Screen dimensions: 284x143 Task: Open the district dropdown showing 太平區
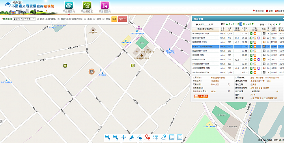tap(29, 19)
